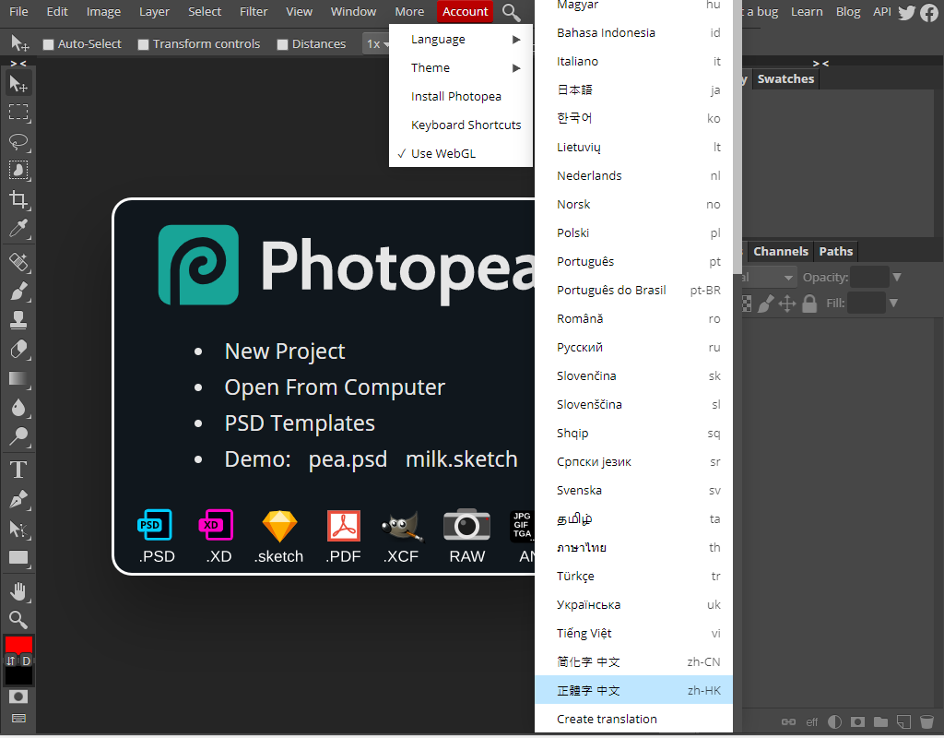Select the Eyedropper tool
The width and height of the screenshot is (944, 738).
18,228
